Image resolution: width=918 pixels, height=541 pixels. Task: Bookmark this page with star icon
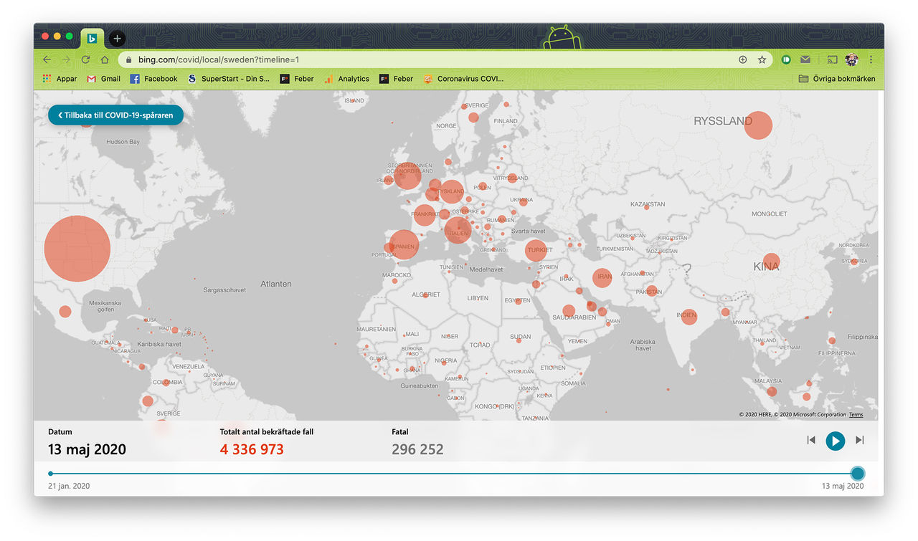pos(762,60)
